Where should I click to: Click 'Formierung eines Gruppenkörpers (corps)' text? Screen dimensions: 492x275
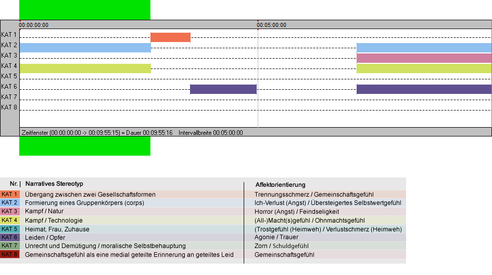(x=84, y=203)
